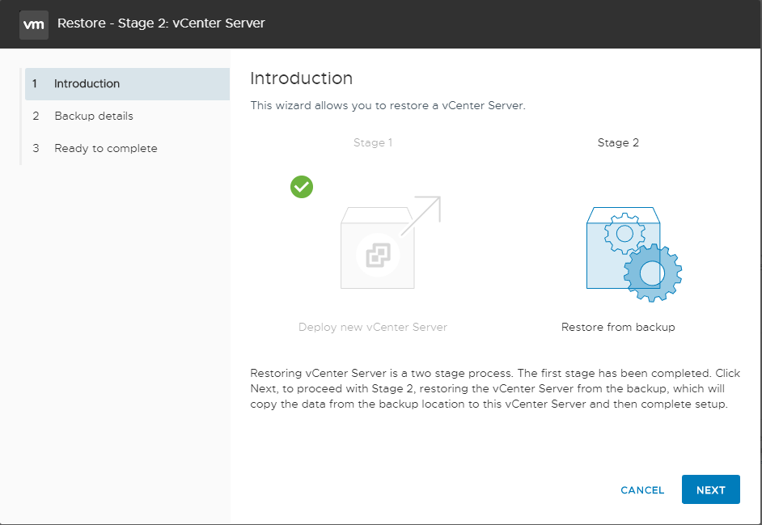Image resolution: width=762 pixels, height=525 pixels.
Task: Click the VMware vm logo icon
Action: (x=33, y=24)
